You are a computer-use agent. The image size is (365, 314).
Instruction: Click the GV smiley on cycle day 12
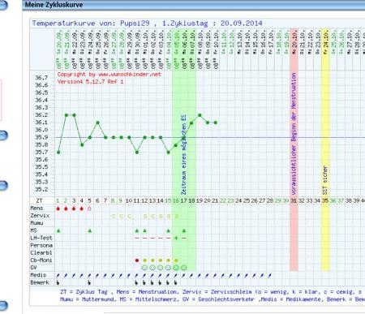(144, 268)
